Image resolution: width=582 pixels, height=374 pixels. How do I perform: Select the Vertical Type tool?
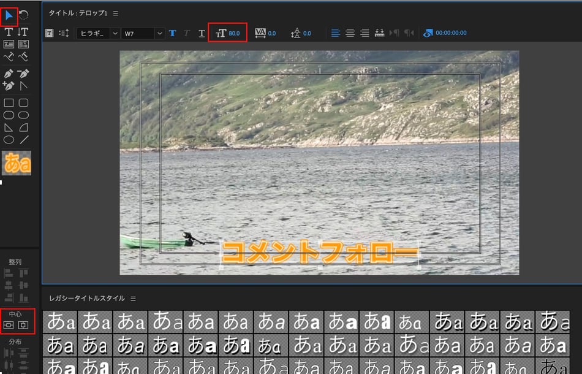[23, 32]
